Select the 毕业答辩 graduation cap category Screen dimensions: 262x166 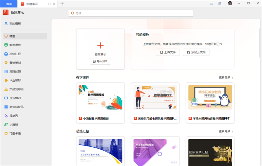coord(6,80)
